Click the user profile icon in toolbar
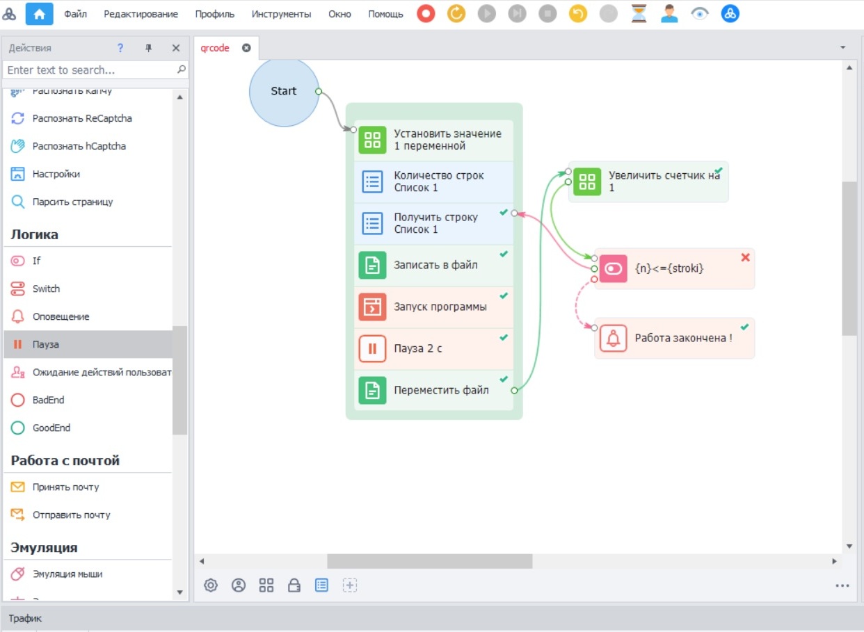 (x=669, y=14)
